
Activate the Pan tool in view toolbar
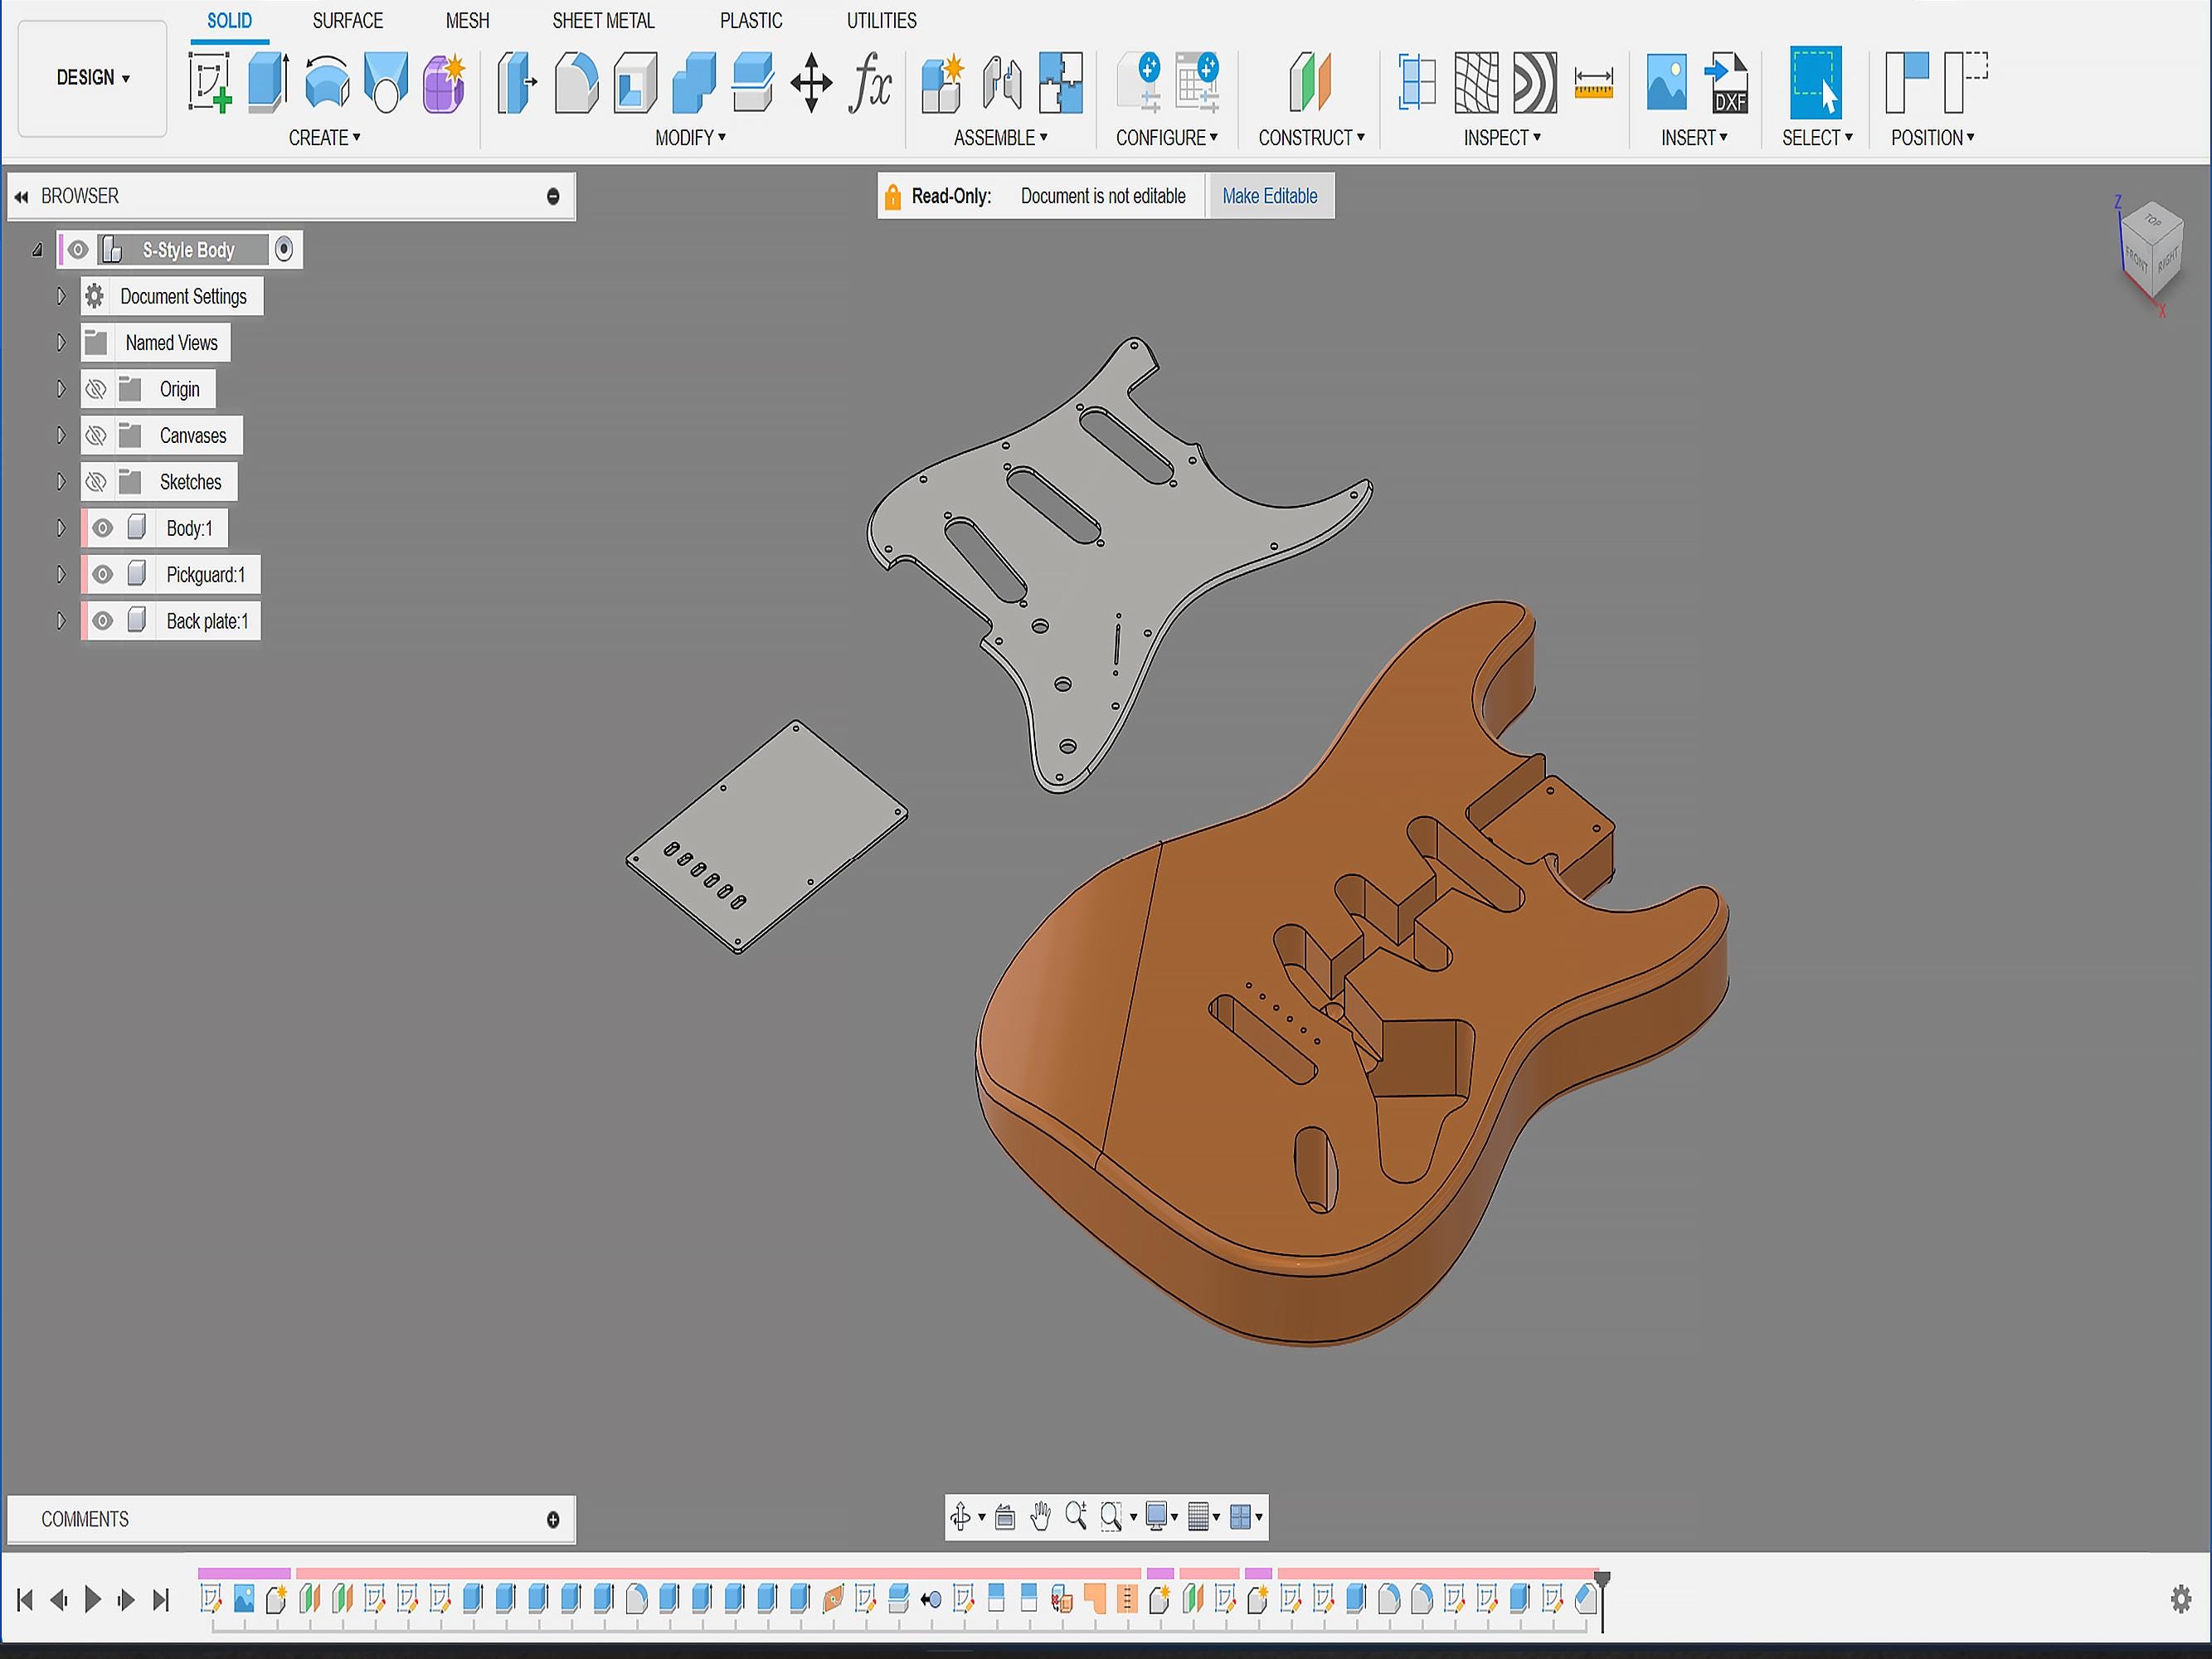[1040, 1517]
